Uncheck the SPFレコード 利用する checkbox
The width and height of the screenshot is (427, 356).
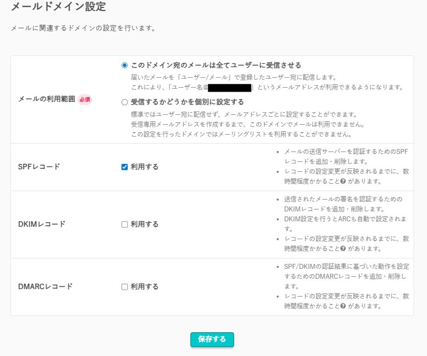click(x=124, y=167)
